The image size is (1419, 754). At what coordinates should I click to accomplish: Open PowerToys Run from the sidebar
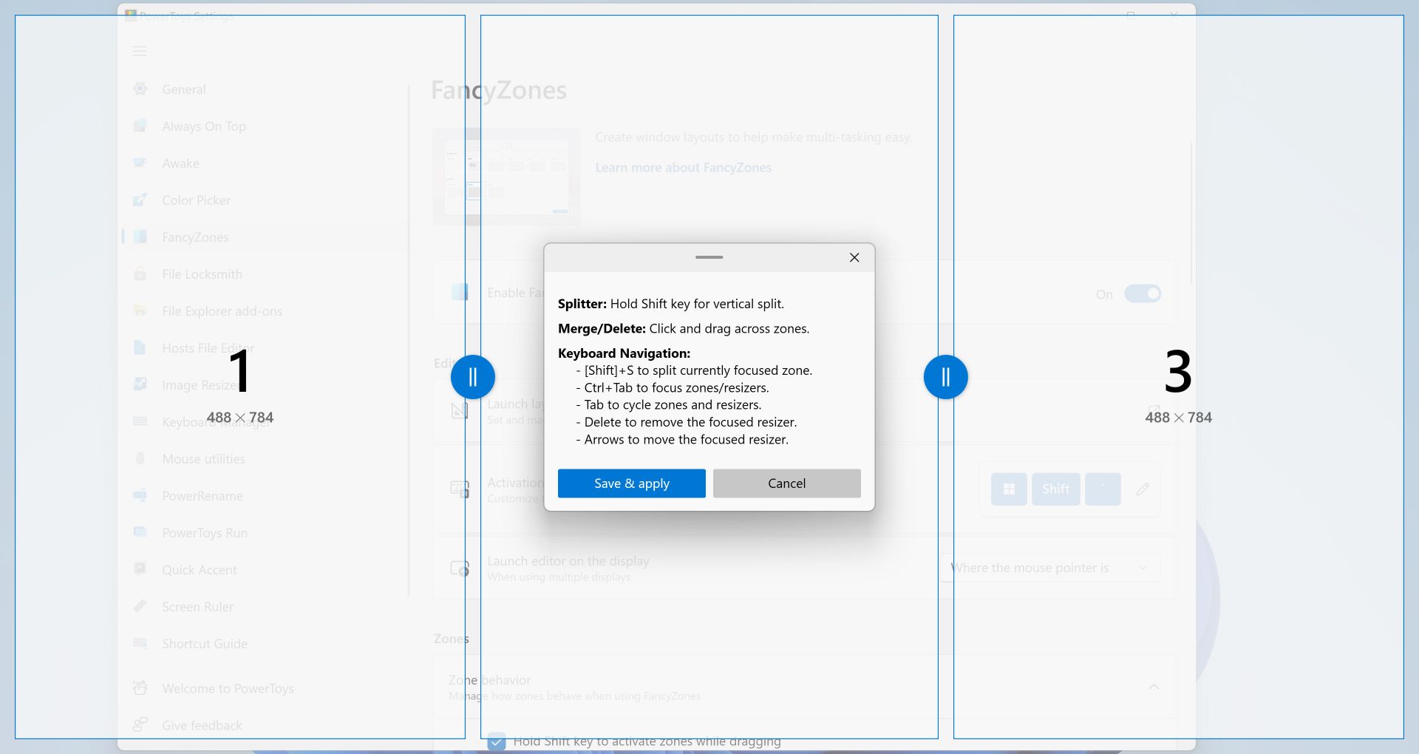[x=205, y=533]
